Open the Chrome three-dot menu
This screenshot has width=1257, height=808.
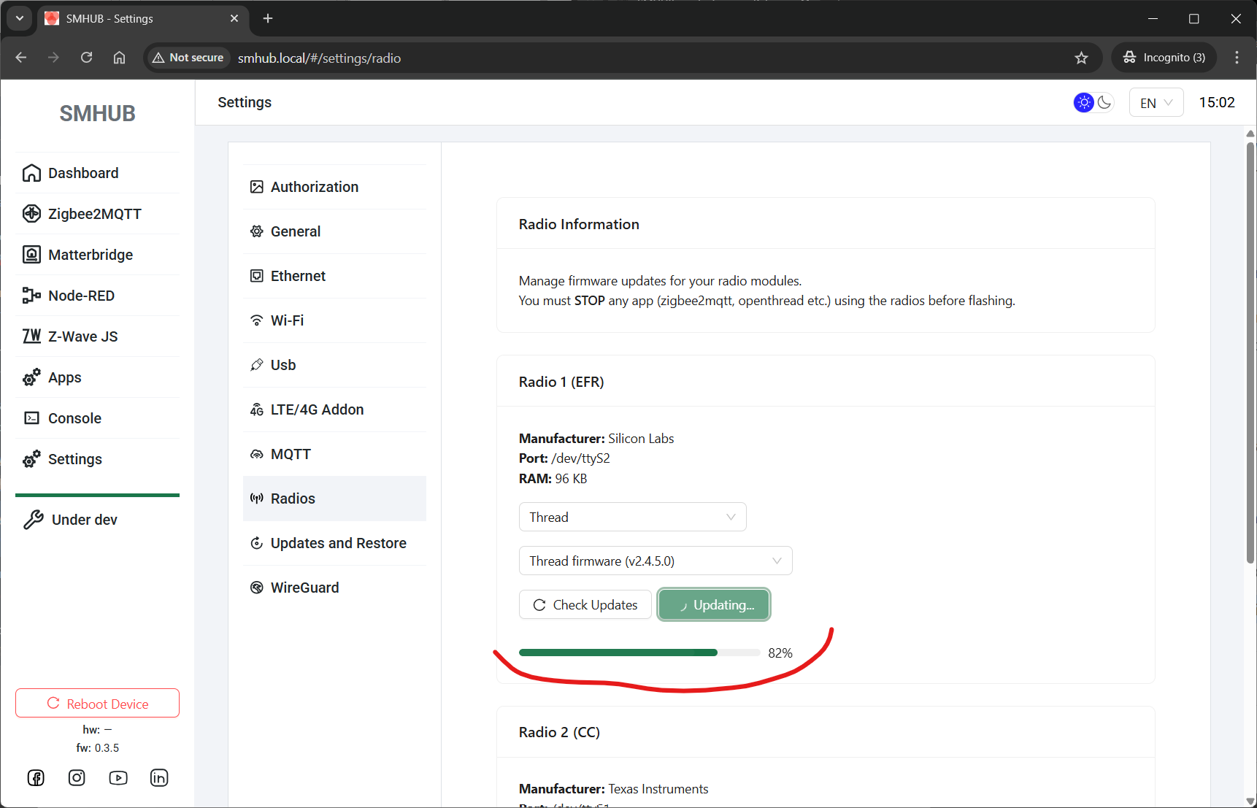coord(1237,58)
